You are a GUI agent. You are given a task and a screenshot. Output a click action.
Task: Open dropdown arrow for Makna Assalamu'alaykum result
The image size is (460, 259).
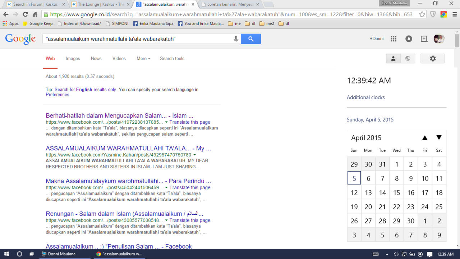tap(166, 188)
